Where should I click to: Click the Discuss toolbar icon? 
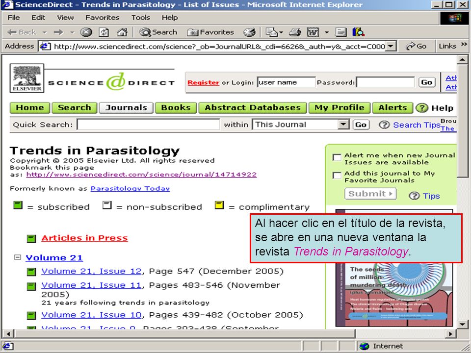[x=340, y=32]
